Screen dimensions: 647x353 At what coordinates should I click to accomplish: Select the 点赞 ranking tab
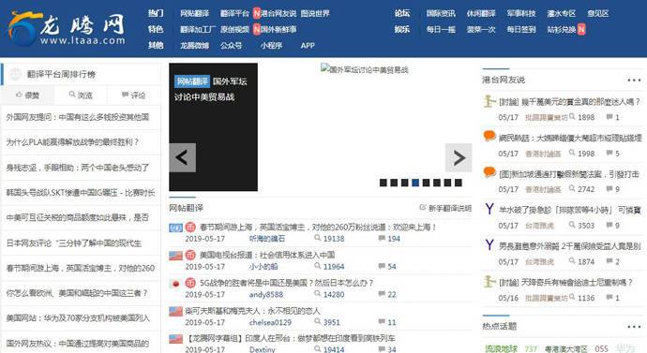pyautogui.click(x=27, y=96)
